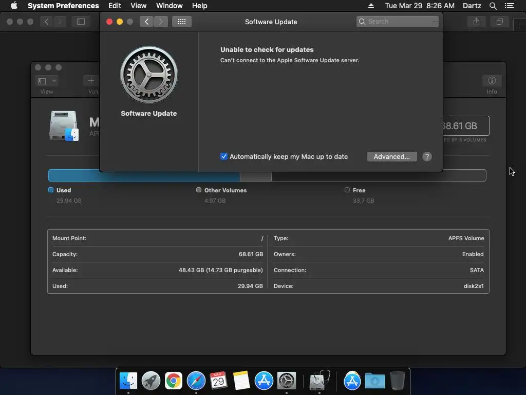The image size is (526, 395).
Task: Click the Used legend swatch
Action: (51, 190)
